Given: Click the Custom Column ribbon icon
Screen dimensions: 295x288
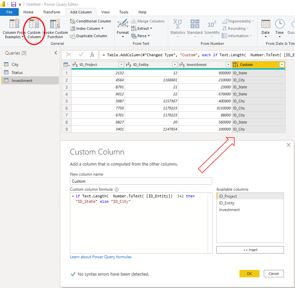Looking at the screenshot, I should 34,24.
